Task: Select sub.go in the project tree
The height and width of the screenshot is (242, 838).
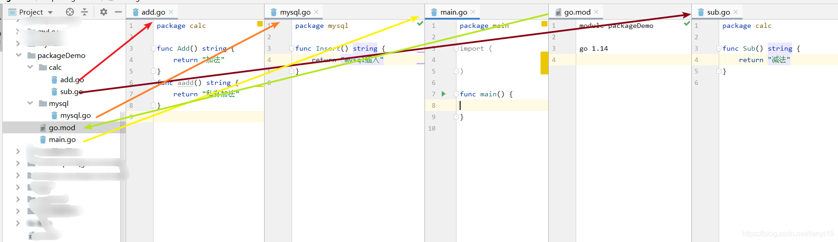Action: [x=72, y=91]
